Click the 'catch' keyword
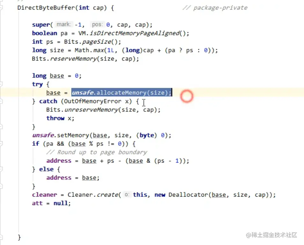Image resolution: width=304 pixels, height=245 pixels. [x=48, y=101]
